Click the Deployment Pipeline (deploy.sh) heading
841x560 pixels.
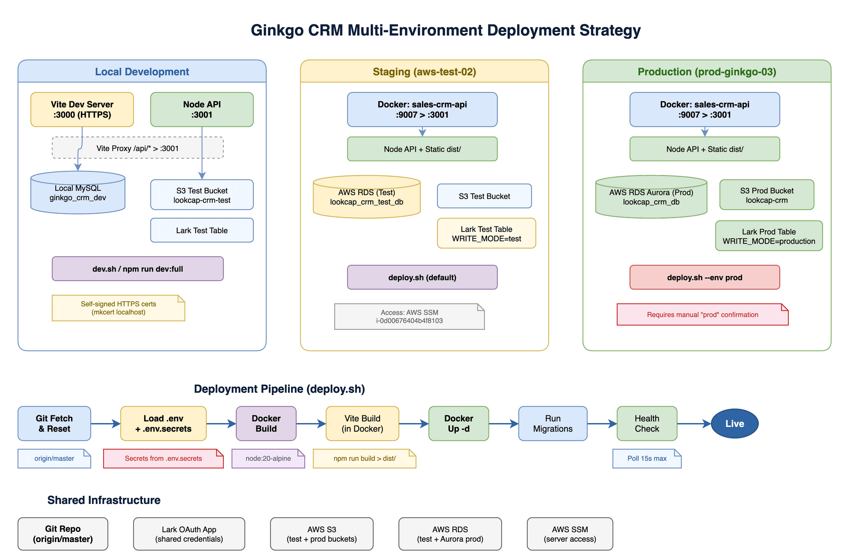(x=279, y=389)
